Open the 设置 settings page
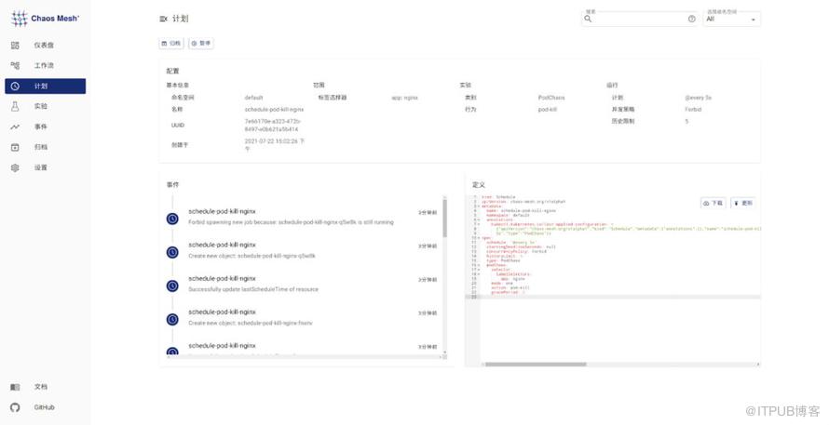The width and height of the screenshot is (829, 425). 45,168
